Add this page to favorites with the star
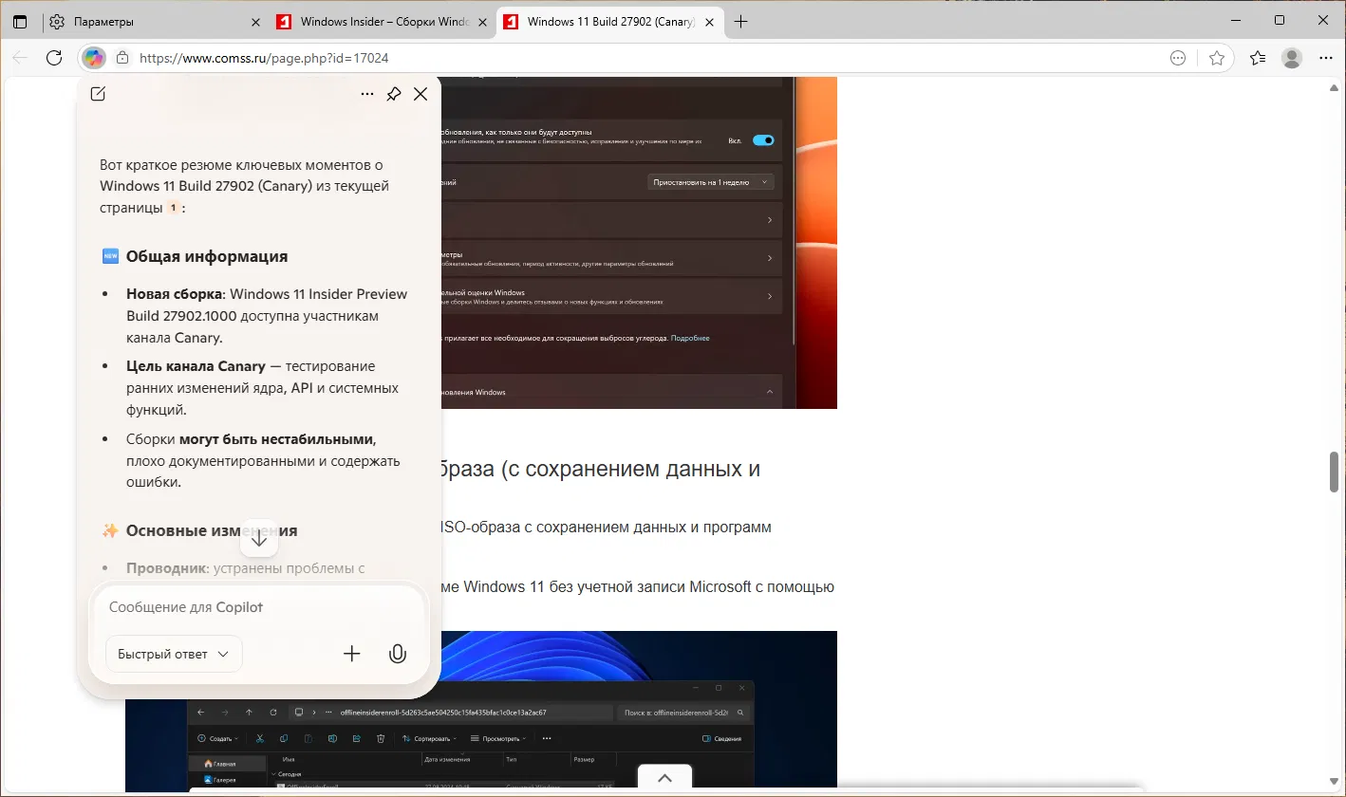 (x=1217, y=58)
